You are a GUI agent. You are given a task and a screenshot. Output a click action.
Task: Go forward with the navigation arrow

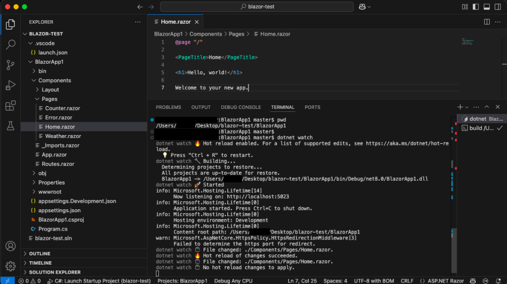click(151, 7)
